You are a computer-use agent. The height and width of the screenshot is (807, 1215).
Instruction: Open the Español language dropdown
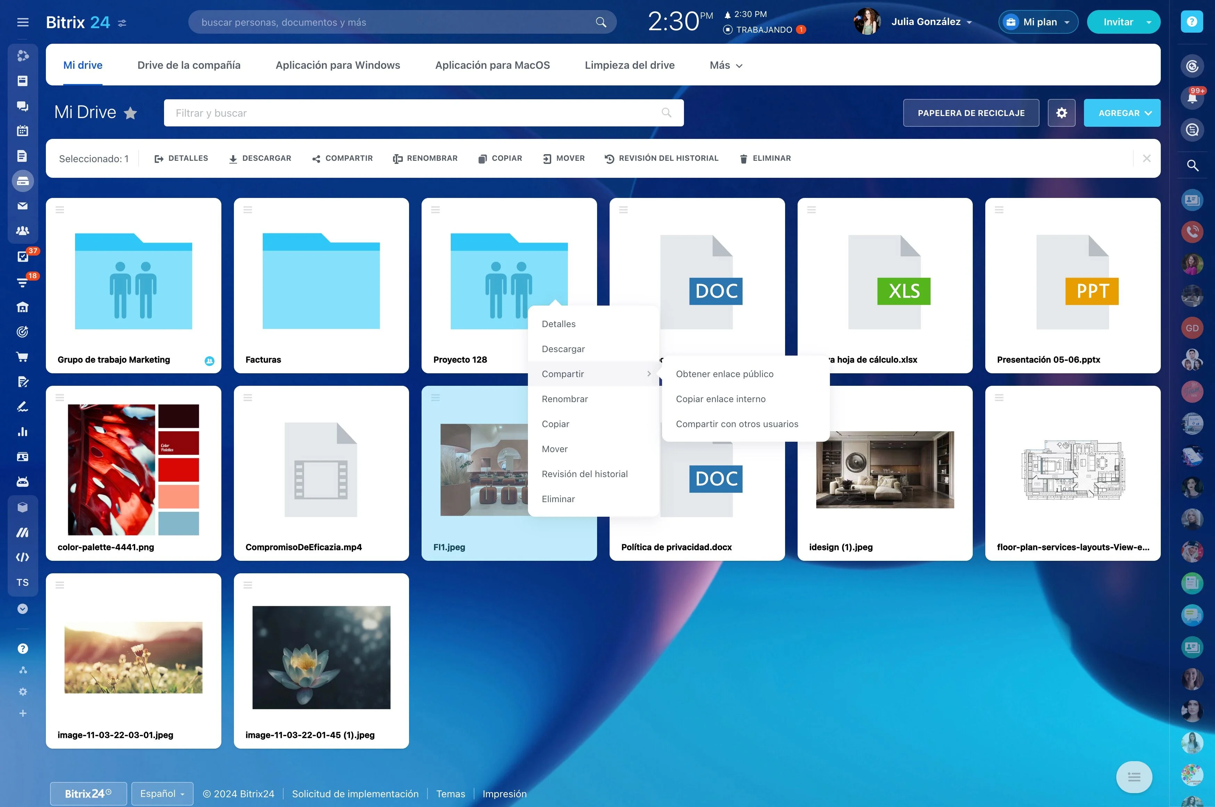162,793
